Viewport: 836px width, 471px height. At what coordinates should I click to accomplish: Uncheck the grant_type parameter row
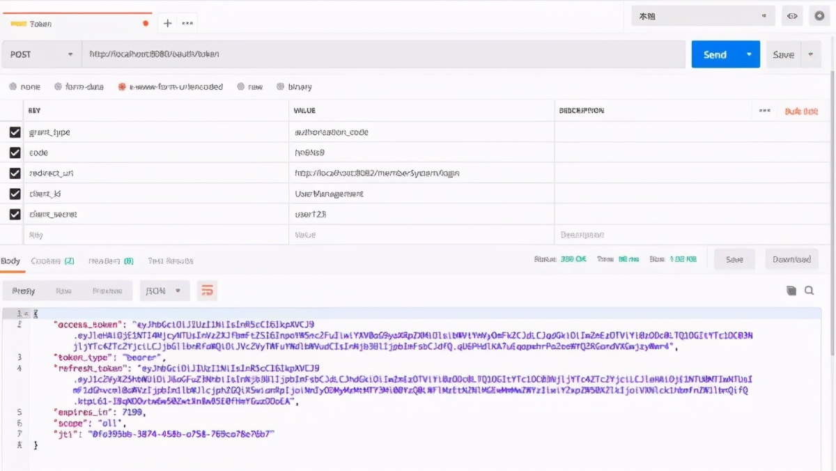coord(14,132)
